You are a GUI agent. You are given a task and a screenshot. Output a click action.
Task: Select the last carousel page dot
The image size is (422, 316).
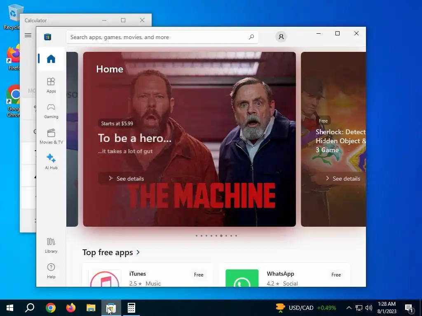[236, 236]
